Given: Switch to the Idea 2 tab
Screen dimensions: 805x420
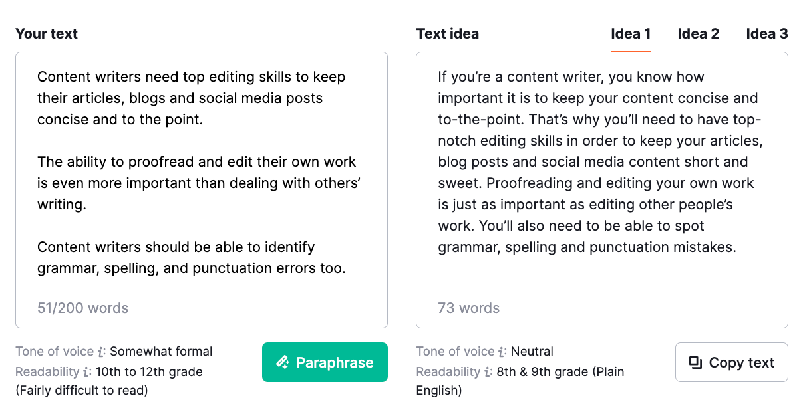Looking at the screenshot, I should pyautogui.click(x=698, y=33).
